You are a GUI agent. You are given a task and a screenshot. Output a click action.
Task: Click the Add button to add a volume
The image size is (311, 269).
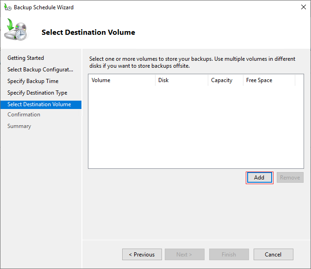pyautogui.click(x=260, y=178)
